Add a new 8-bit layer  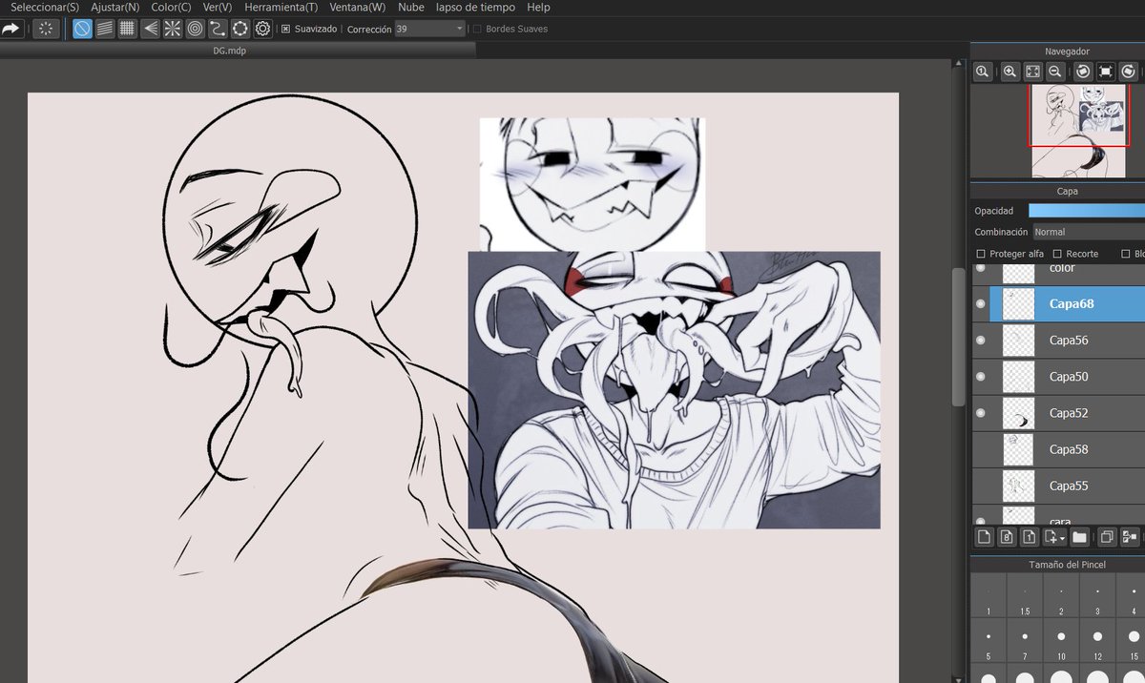pyautogui.click(x=1007, y=537)
